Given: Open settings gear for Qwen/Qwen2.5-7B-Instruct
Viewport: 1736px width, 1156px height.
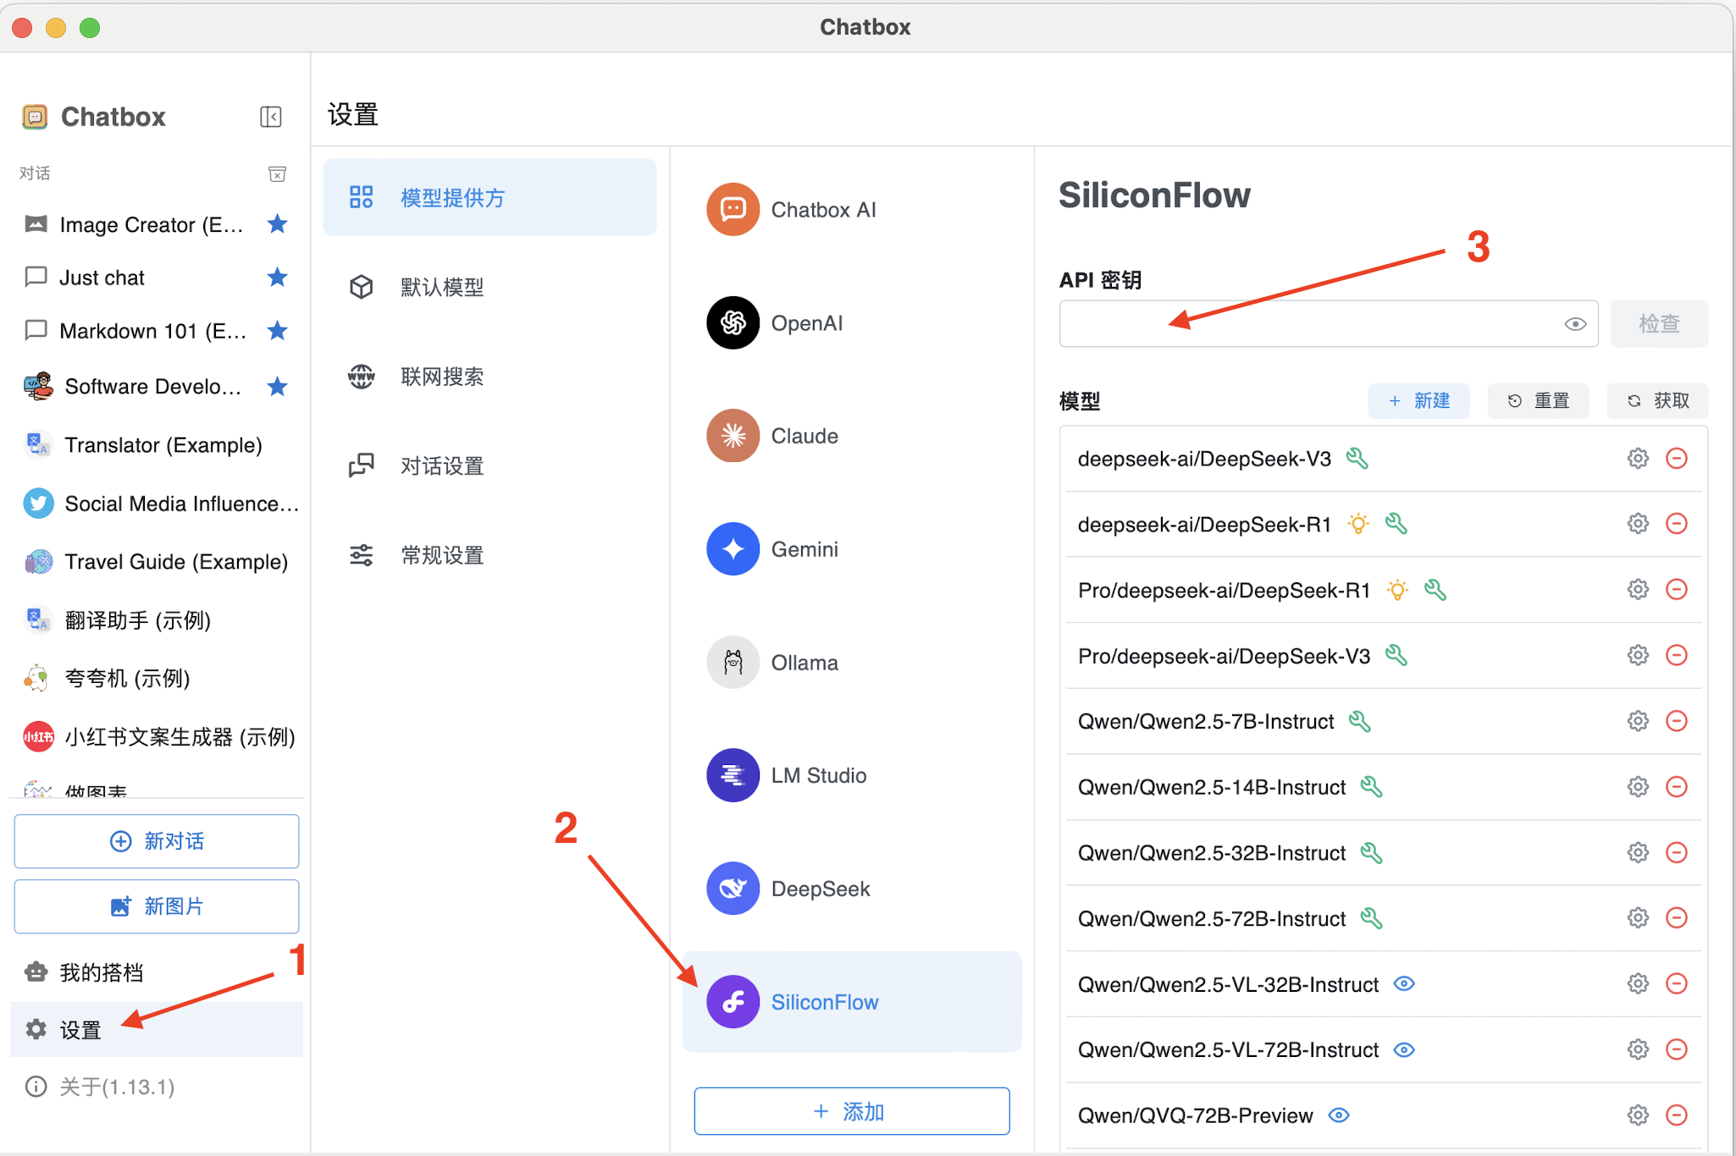Looking at the screenshot, I should tap(1638, 721).
